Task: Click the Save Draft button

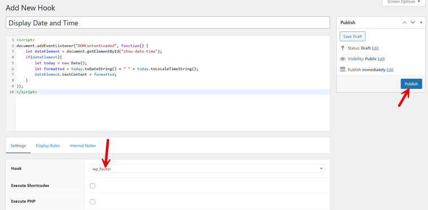Action: pyautogui.click(x=353, y=36)
